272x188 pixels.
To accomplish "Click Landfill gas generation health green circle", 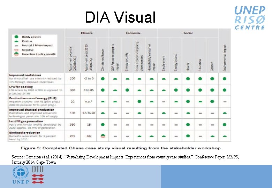I will click(188, 125).
